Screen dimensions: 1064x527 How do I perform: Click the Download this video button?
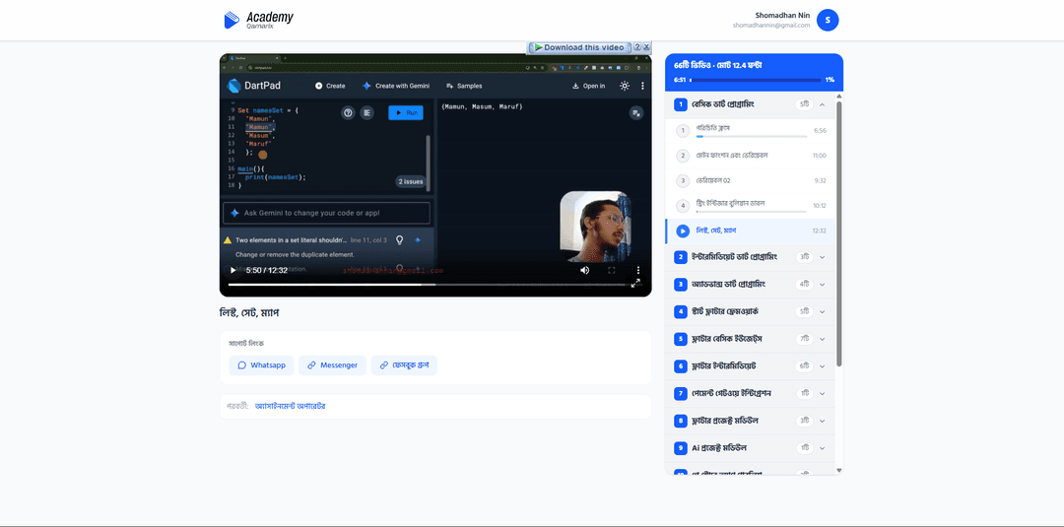[x=579, y=47]
